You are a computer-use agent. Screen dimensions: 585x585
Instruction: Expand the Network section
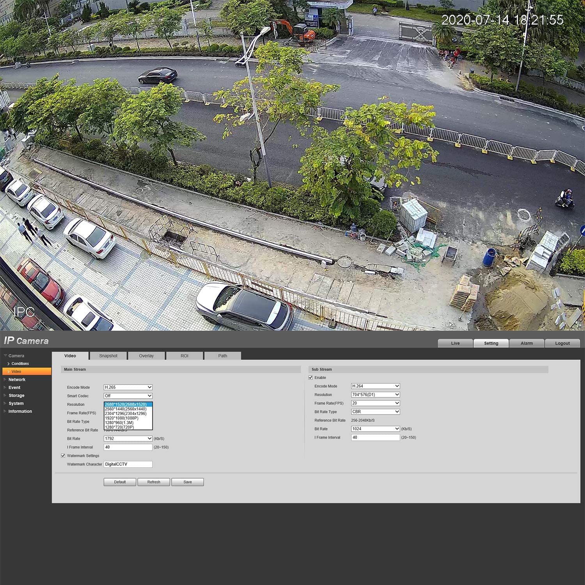point(17,379)
